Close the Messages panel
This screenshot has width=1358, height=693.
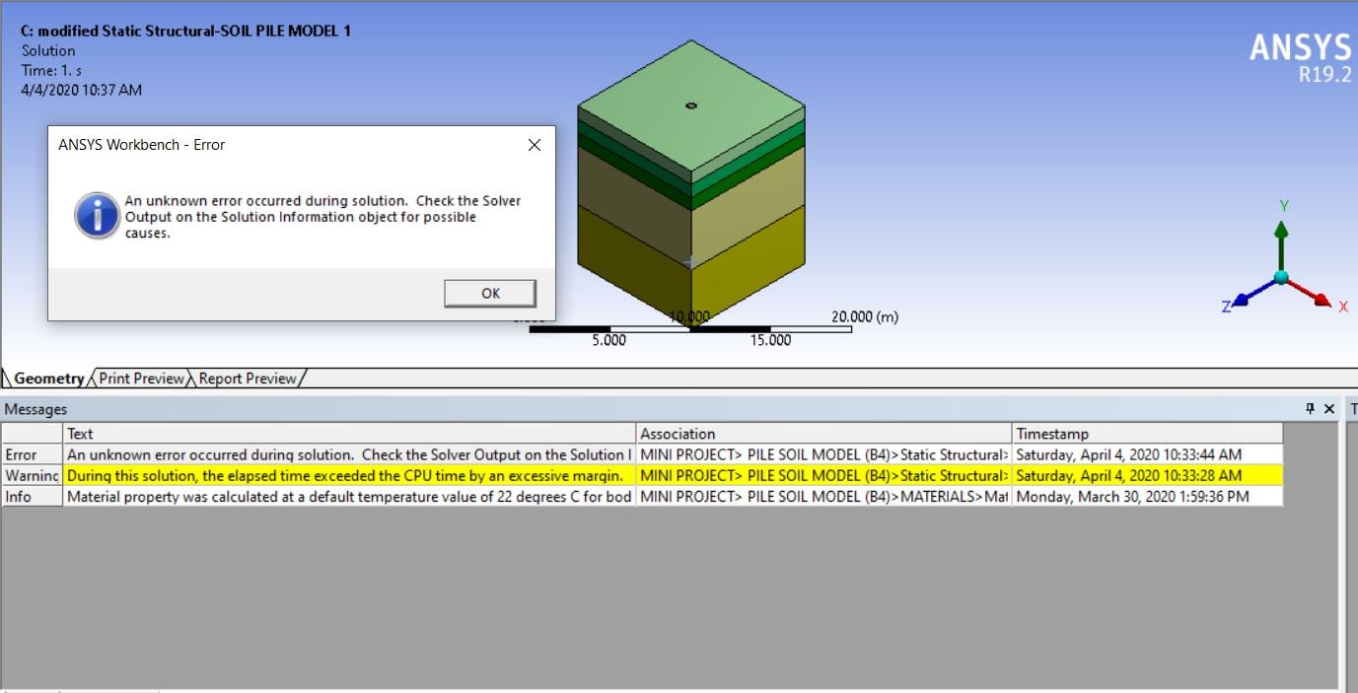click(x=1328, y=409)
